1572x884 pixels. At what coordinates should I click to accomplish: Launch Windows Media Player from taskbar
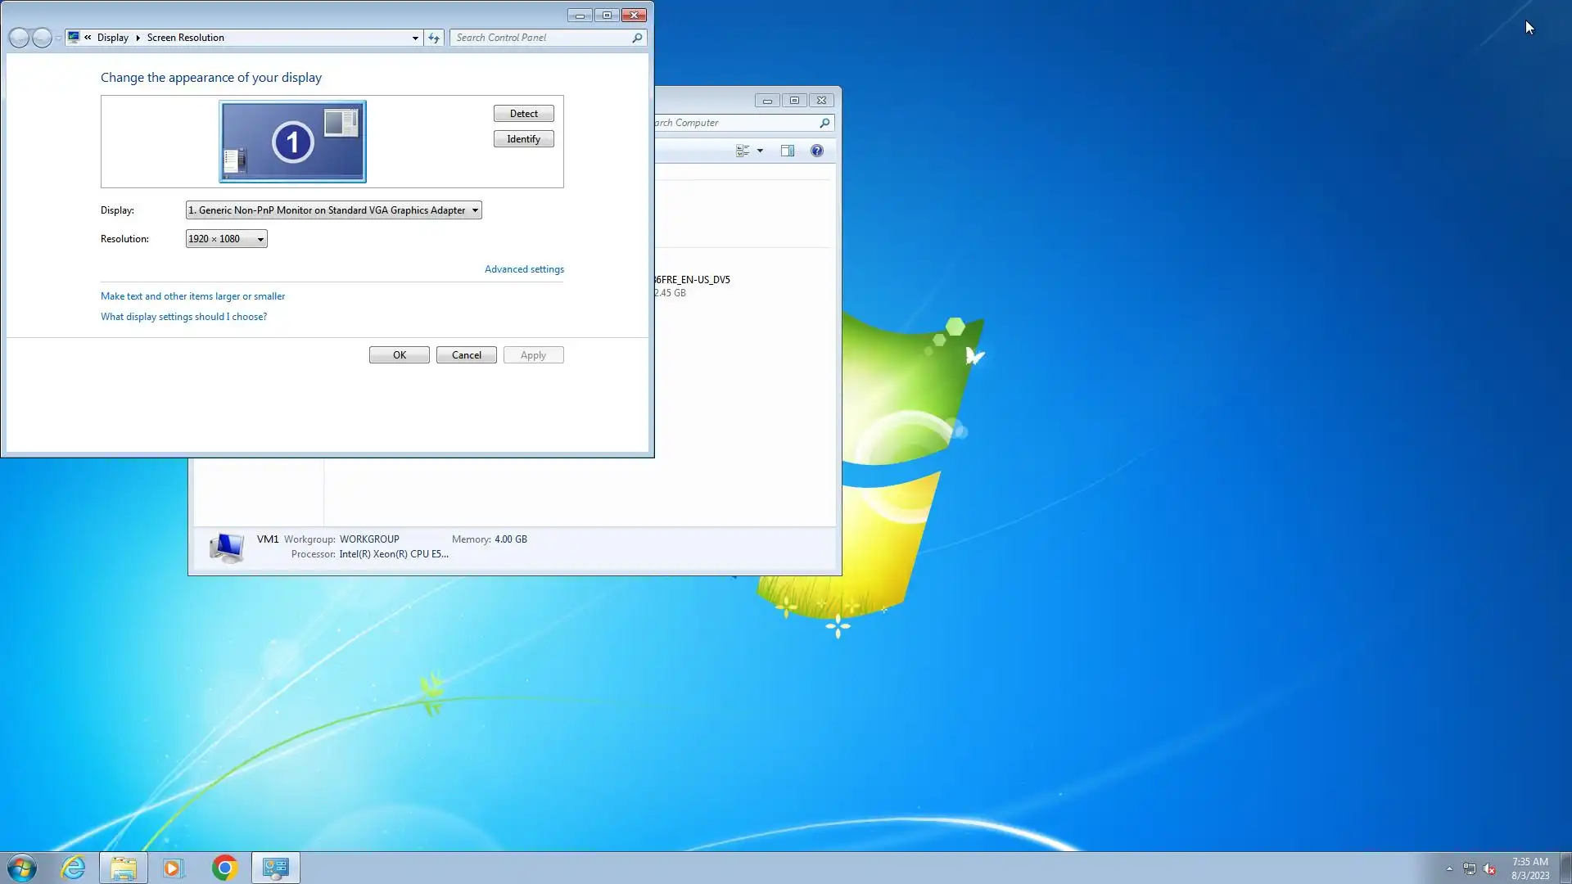tap(173, 868)
